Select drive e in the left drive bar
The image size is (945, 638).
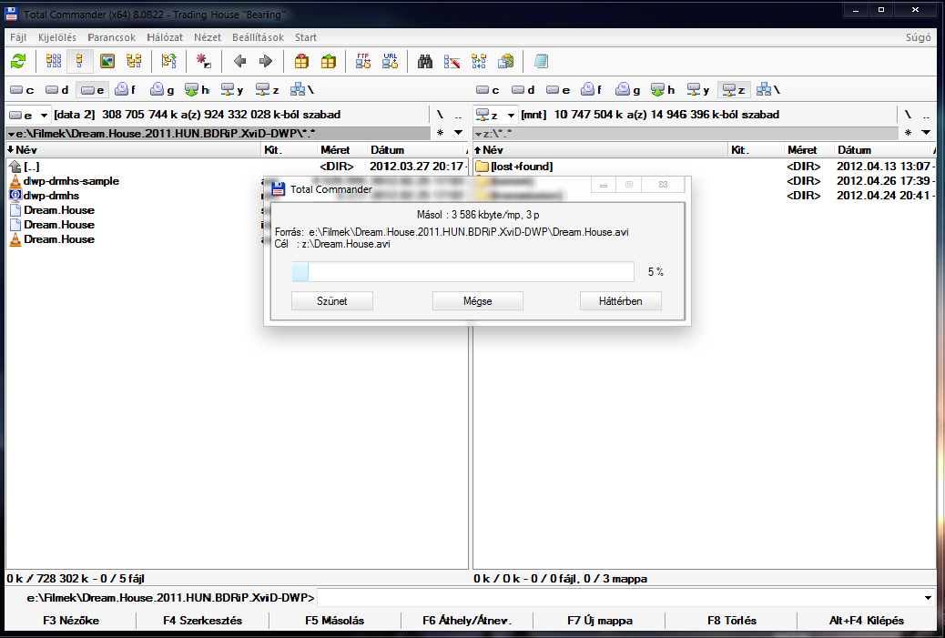tap(92, 90)
